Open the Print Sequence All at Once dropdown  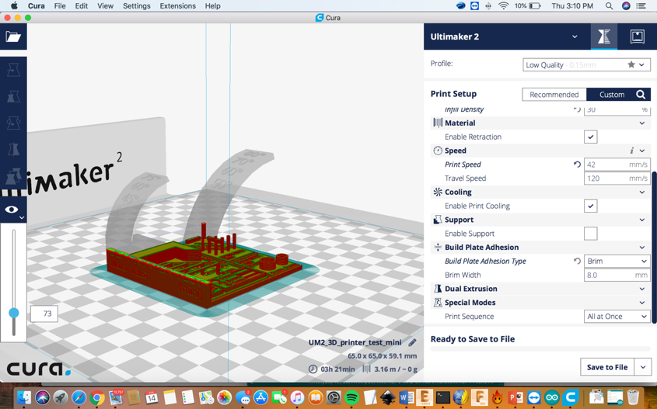pyautogui.click(x=617, y=316)
